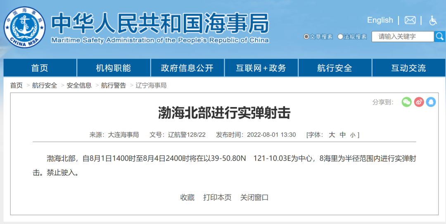The width and height of the screenshot is (446, 224).
Task: Set font size to 小
Action: 352,135
